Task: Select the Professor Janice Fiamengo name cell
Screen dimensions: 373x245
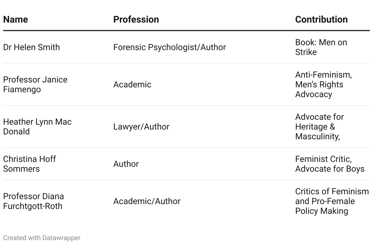Action: tap(35, 84)
